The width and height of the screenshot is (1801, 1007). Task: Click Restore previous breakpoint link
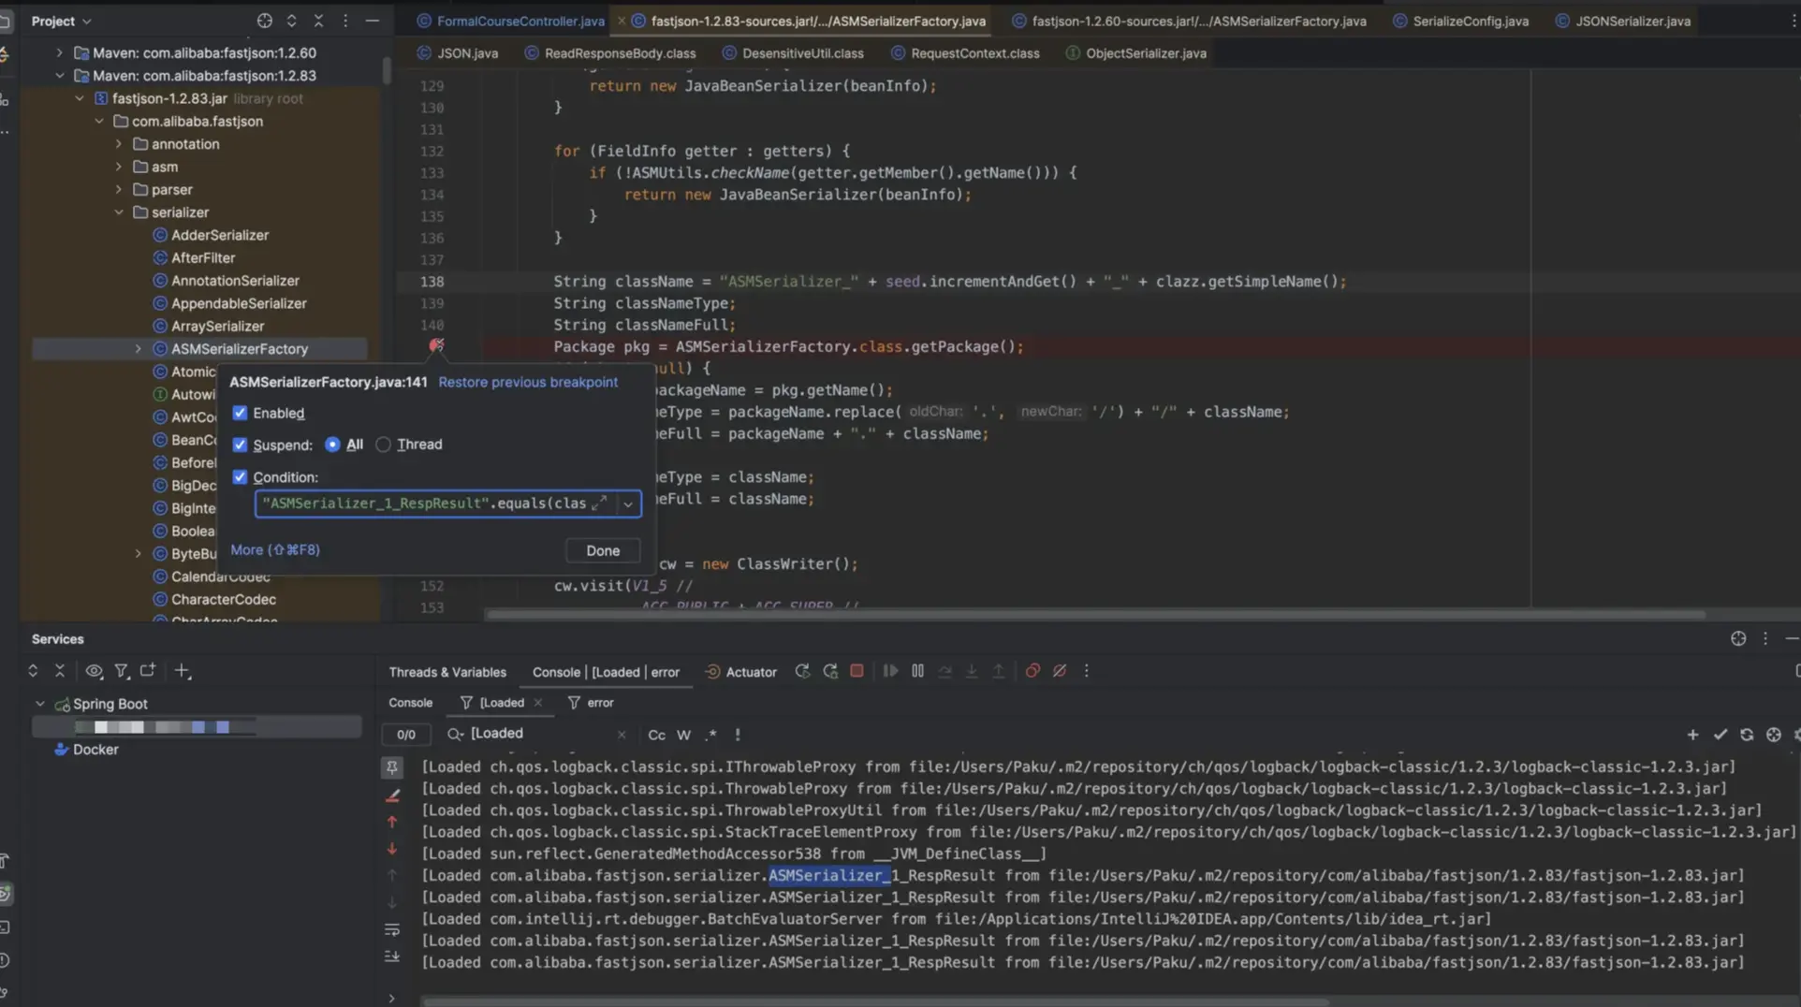528,382
